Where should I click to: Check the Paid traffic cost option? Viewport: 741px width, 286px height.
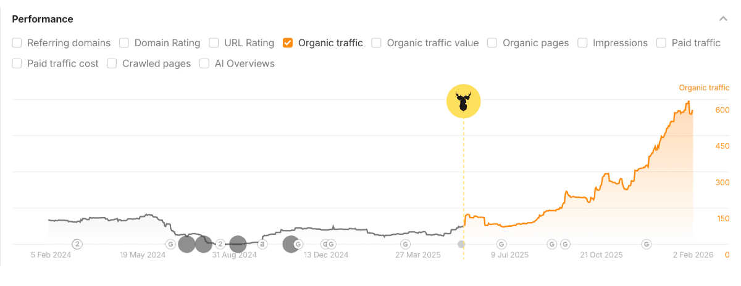click(17, 63)
